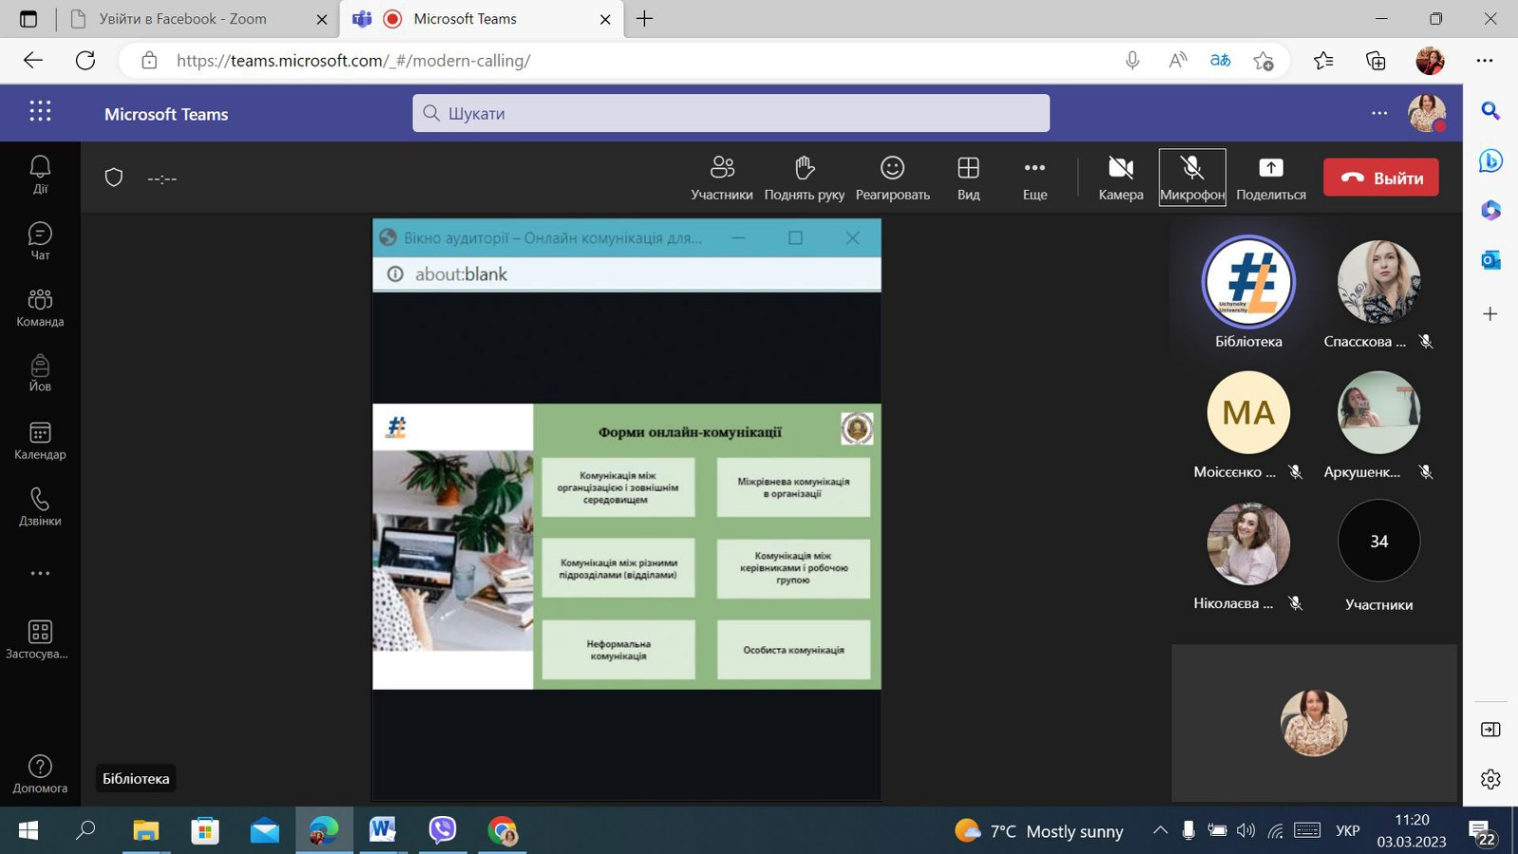This screenshot has height=854, width=1518.
Task: Click the Допомога help icon
Action: coord(40,773)
